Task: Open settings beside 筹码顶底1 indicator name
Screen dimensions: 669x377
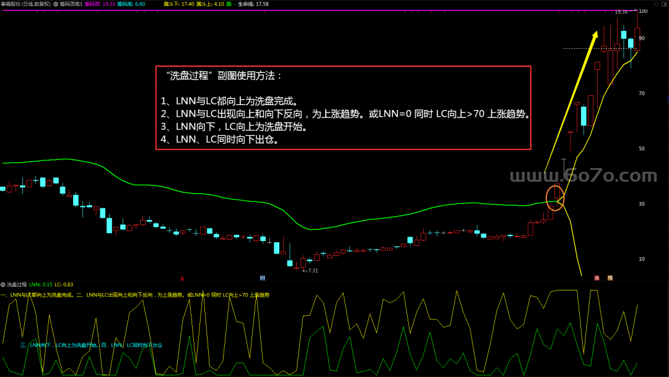Action: 56,4
